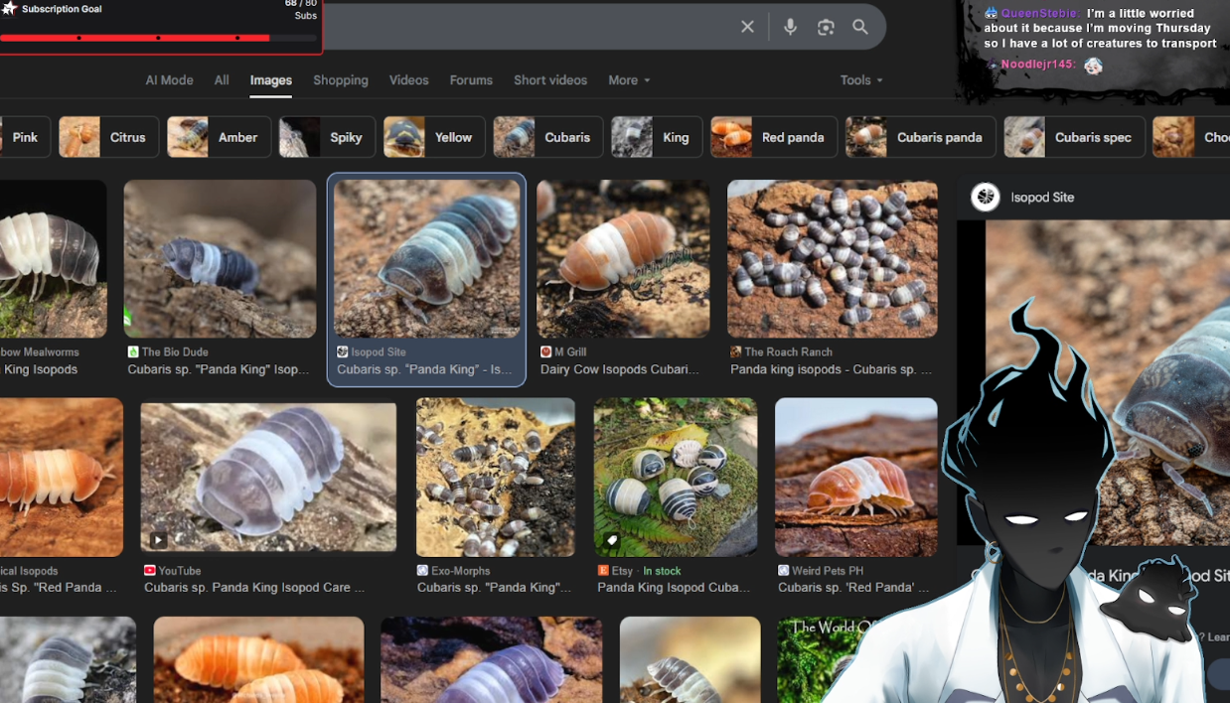Click the YouTube favicon under video result

pos(150,571)
